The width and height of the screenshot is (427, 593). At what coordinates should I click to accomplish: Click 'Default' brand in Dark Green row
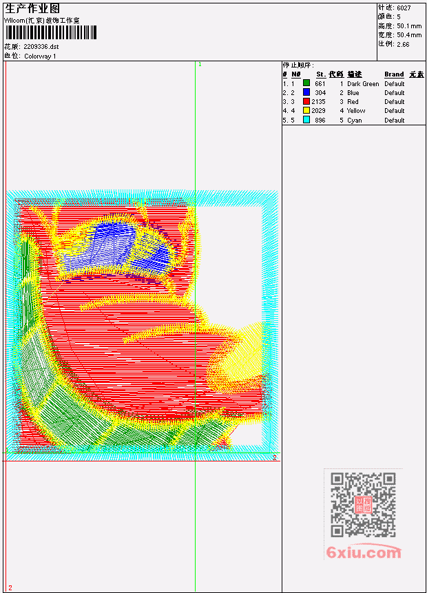[x=394, y=83]
